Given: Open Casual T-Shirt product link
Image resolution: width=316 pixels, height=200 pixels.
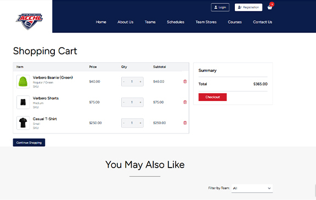Looking at the screenshot, I should click(45, 119).
